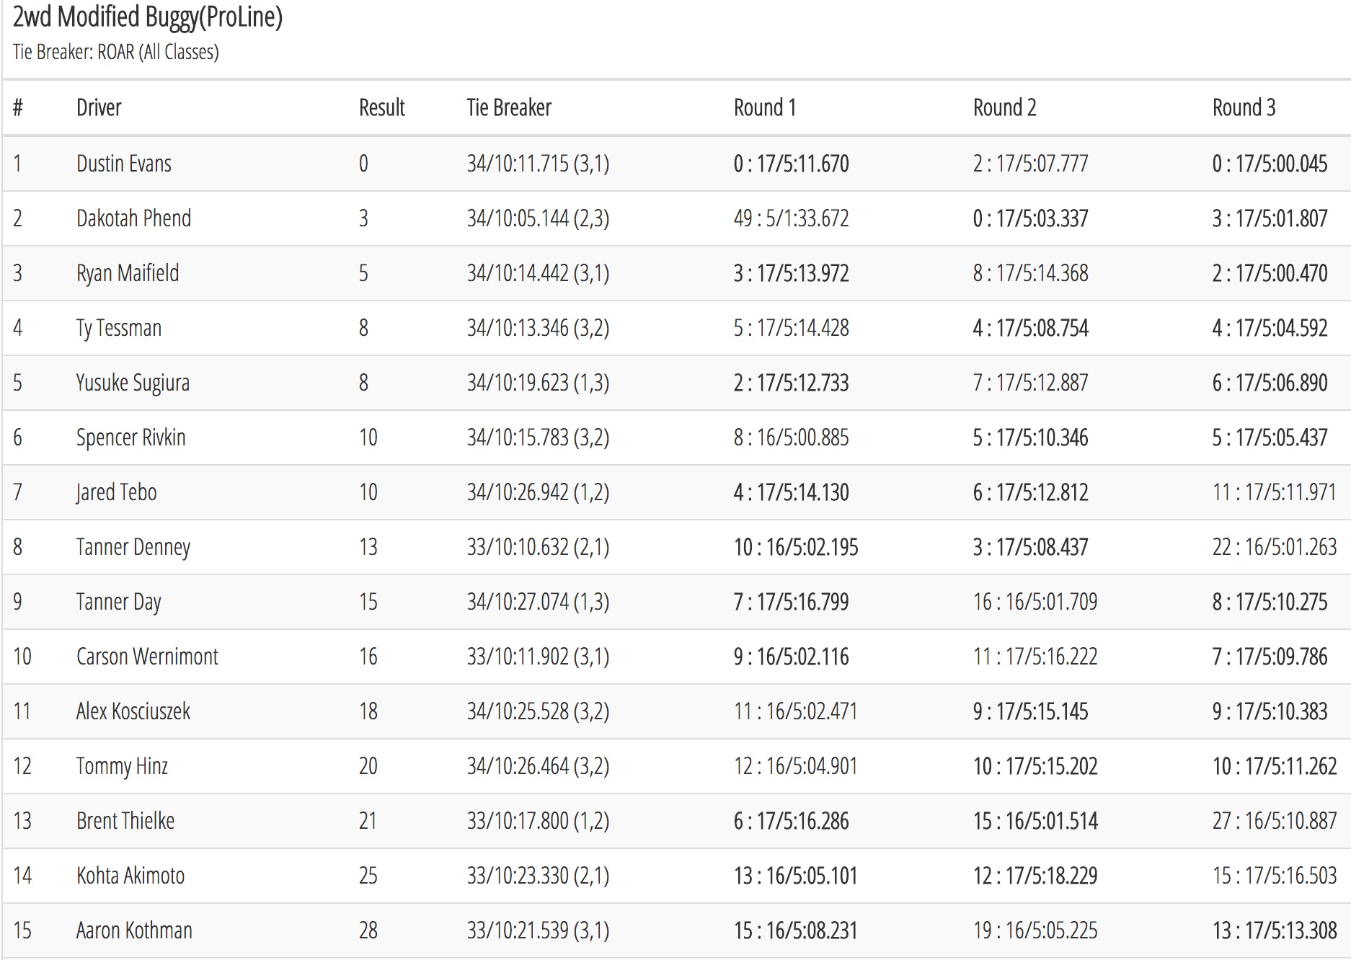Select driver name Dustin Evans
1351x960 pixels.
(x=124, y=164)
